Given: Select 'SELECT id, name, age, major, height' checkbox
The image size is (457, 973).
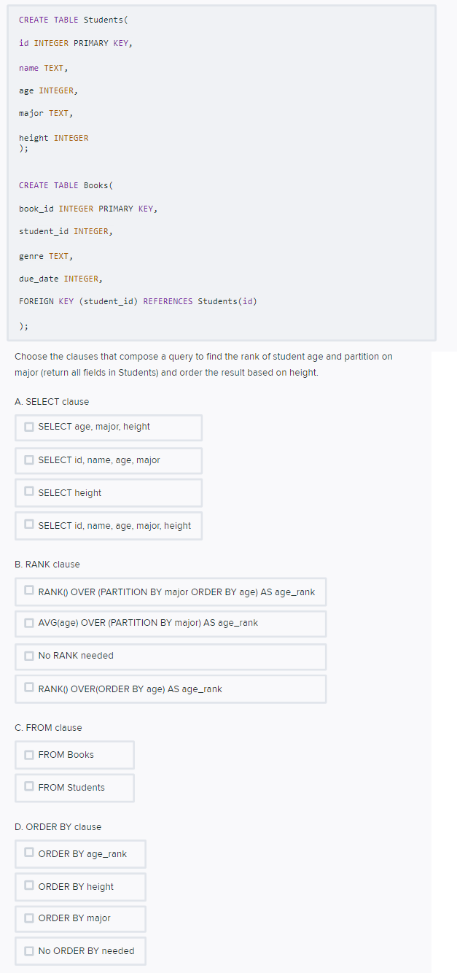Looking at the screenshot, I should (x=29, y=524).
